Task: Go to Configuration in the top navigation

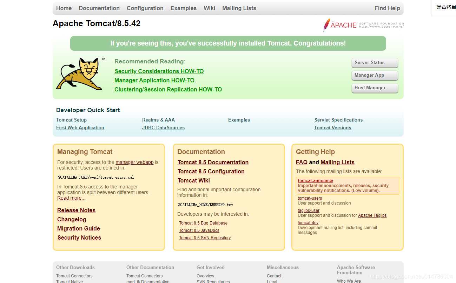Action: [x=145, y=8]
